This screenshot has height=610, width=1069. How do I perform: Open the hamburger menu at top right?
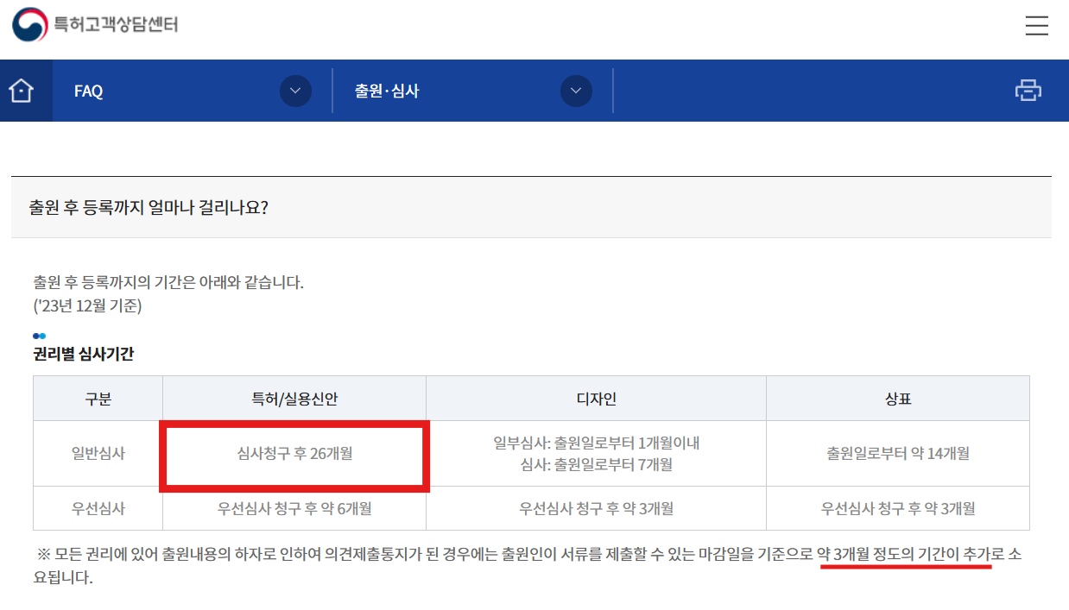[x=1036, y=26]
